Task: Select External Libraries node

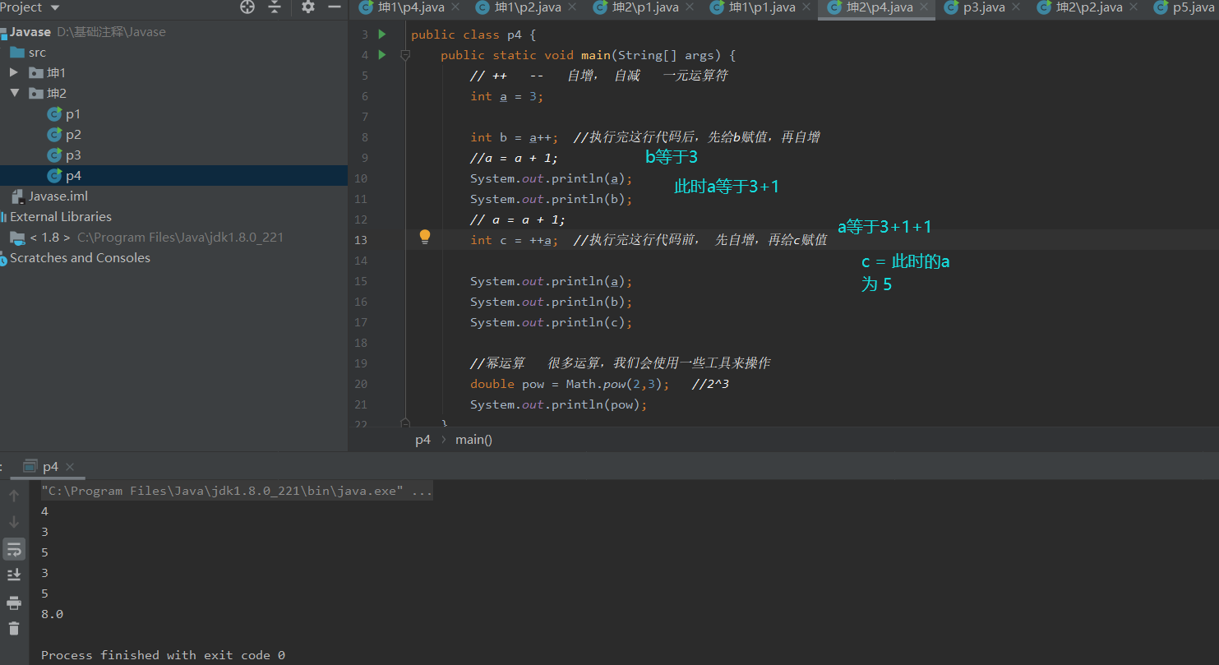Action: (x=61, y=217)
